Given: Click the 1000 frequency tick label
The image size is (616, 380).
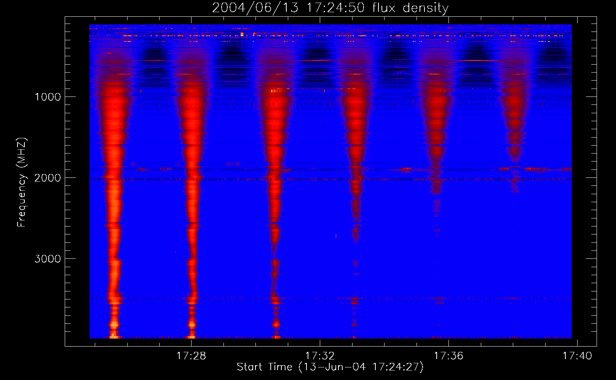Looking at the screenshot, I should coord(48,97).
